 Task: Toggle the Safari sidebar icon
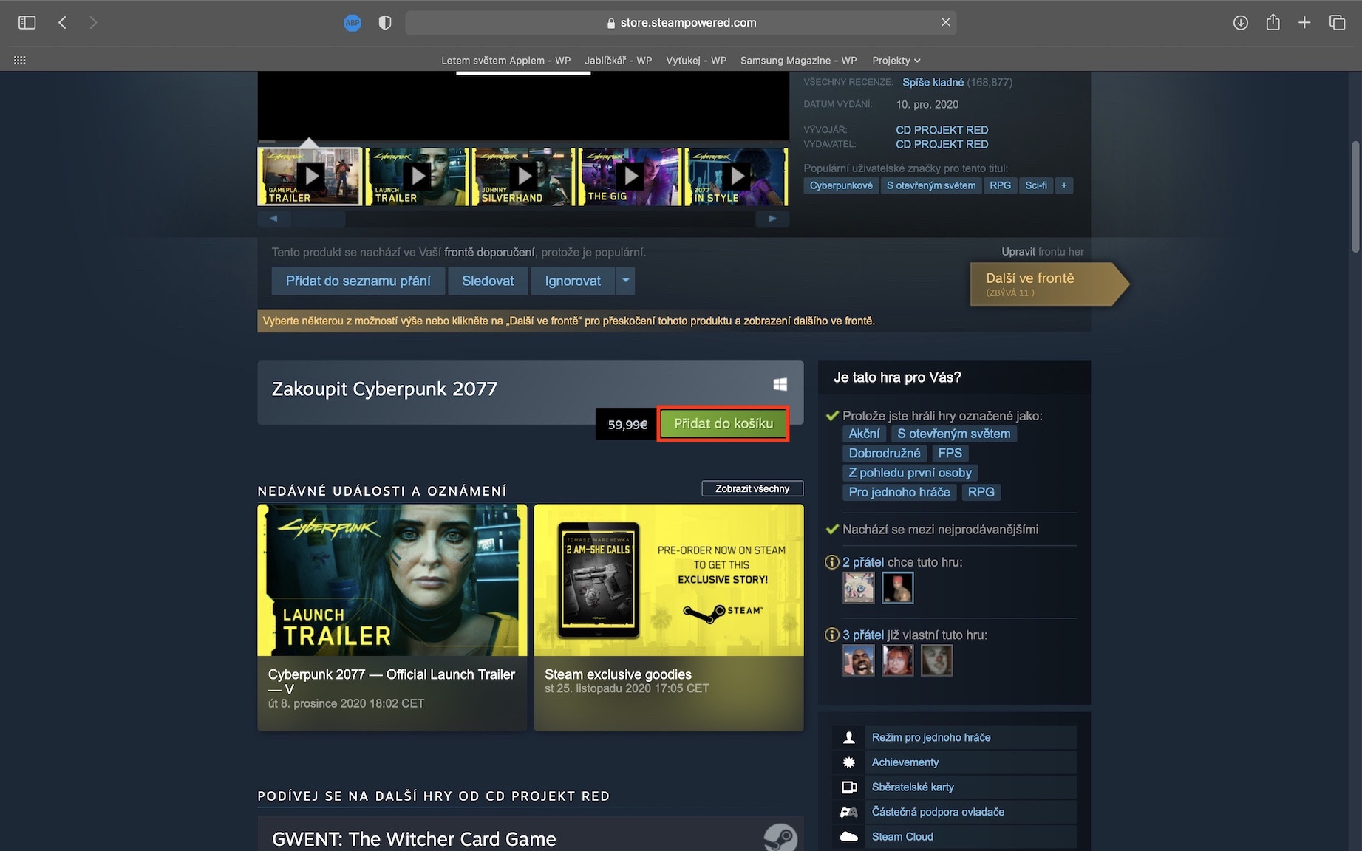[27, 23]
